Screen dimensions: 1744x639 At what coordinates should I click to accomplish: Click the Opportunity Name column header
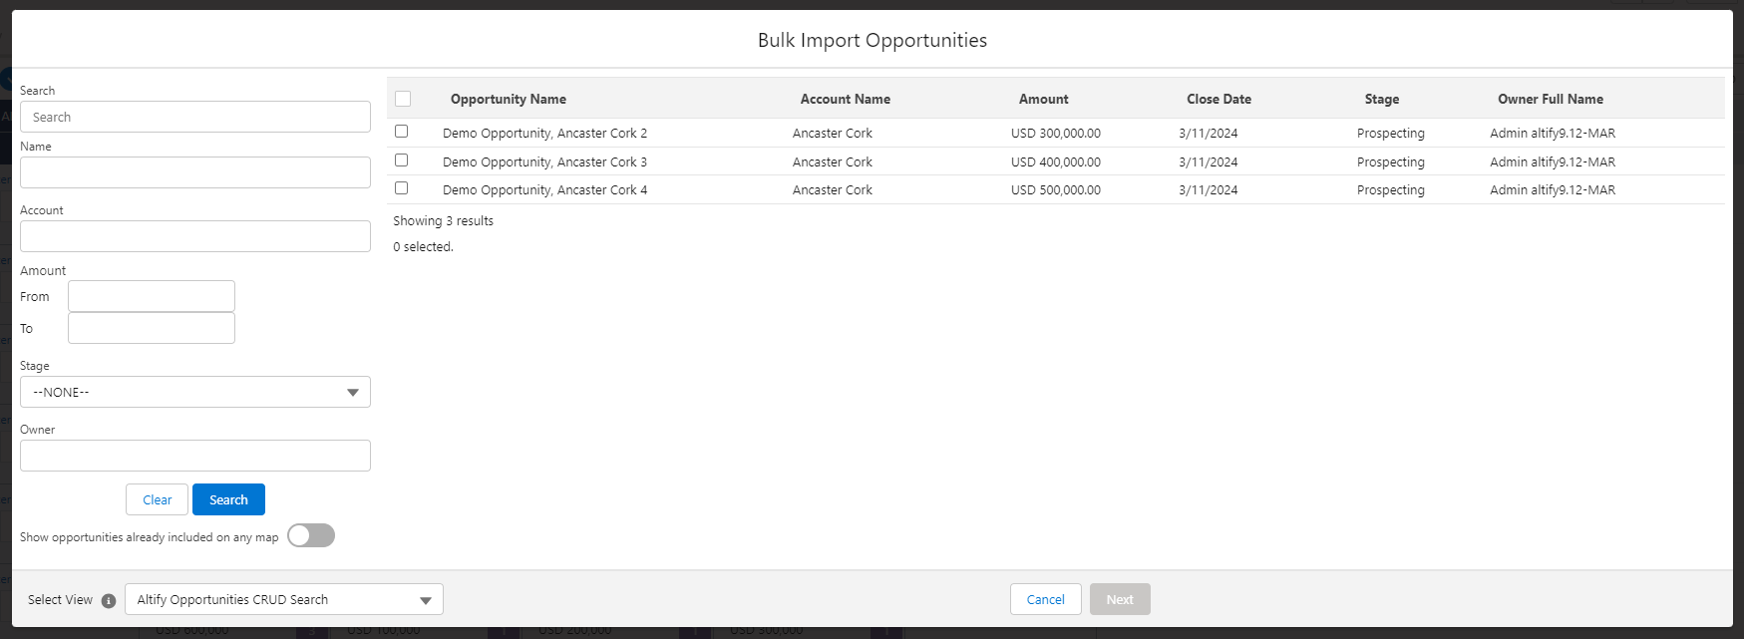click(x=509, y=99)
